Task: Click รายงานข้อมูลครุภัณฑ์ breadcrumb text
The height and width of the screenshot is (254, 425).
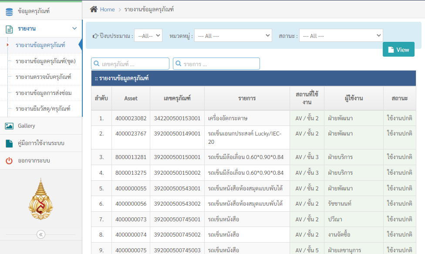Action: [149, 10]
